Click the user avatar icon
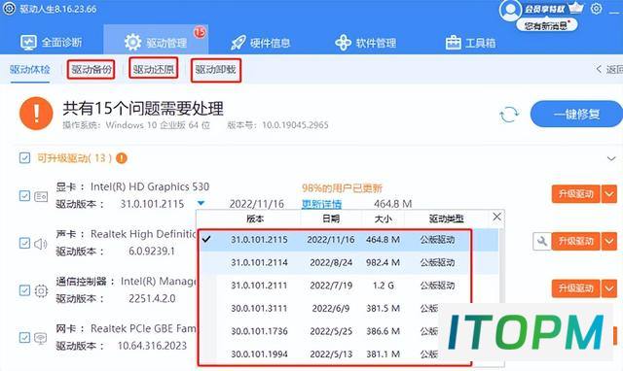 [x=510, y=10]
